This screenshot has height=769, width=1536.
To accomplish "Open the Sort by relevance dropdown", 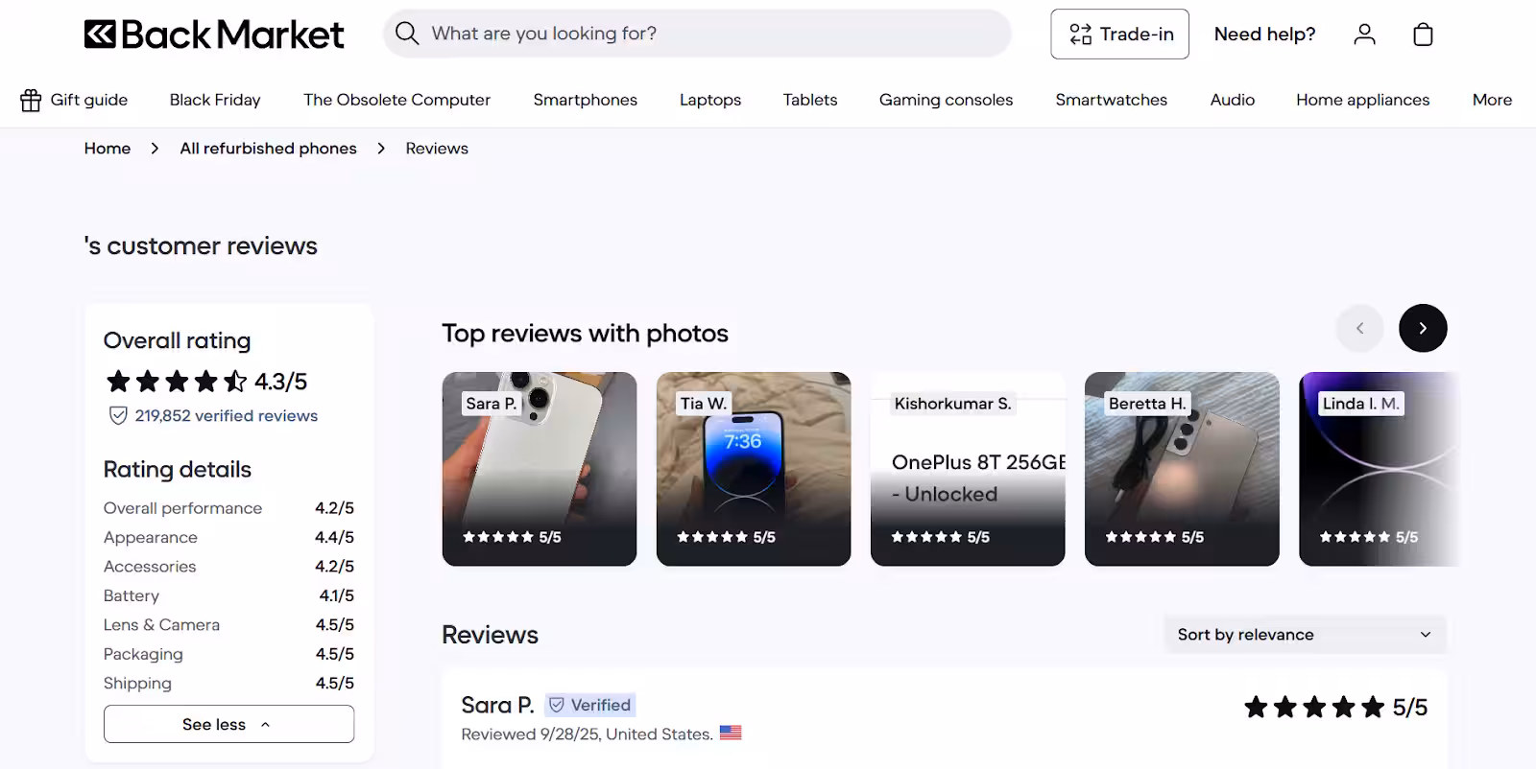I will tap(1305, 635).
